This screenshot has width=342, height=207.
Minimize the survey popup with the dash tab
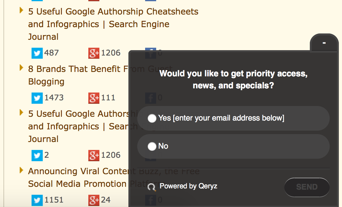[324, 43]
